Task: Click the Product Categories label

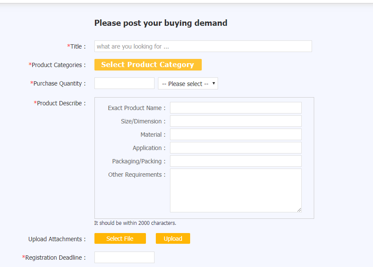Action: [x=57, y=65]
